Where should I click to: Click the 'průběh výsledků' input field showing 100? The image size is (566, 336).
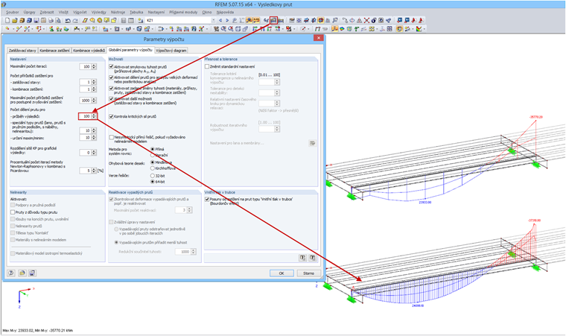click(x=85, y=116)
